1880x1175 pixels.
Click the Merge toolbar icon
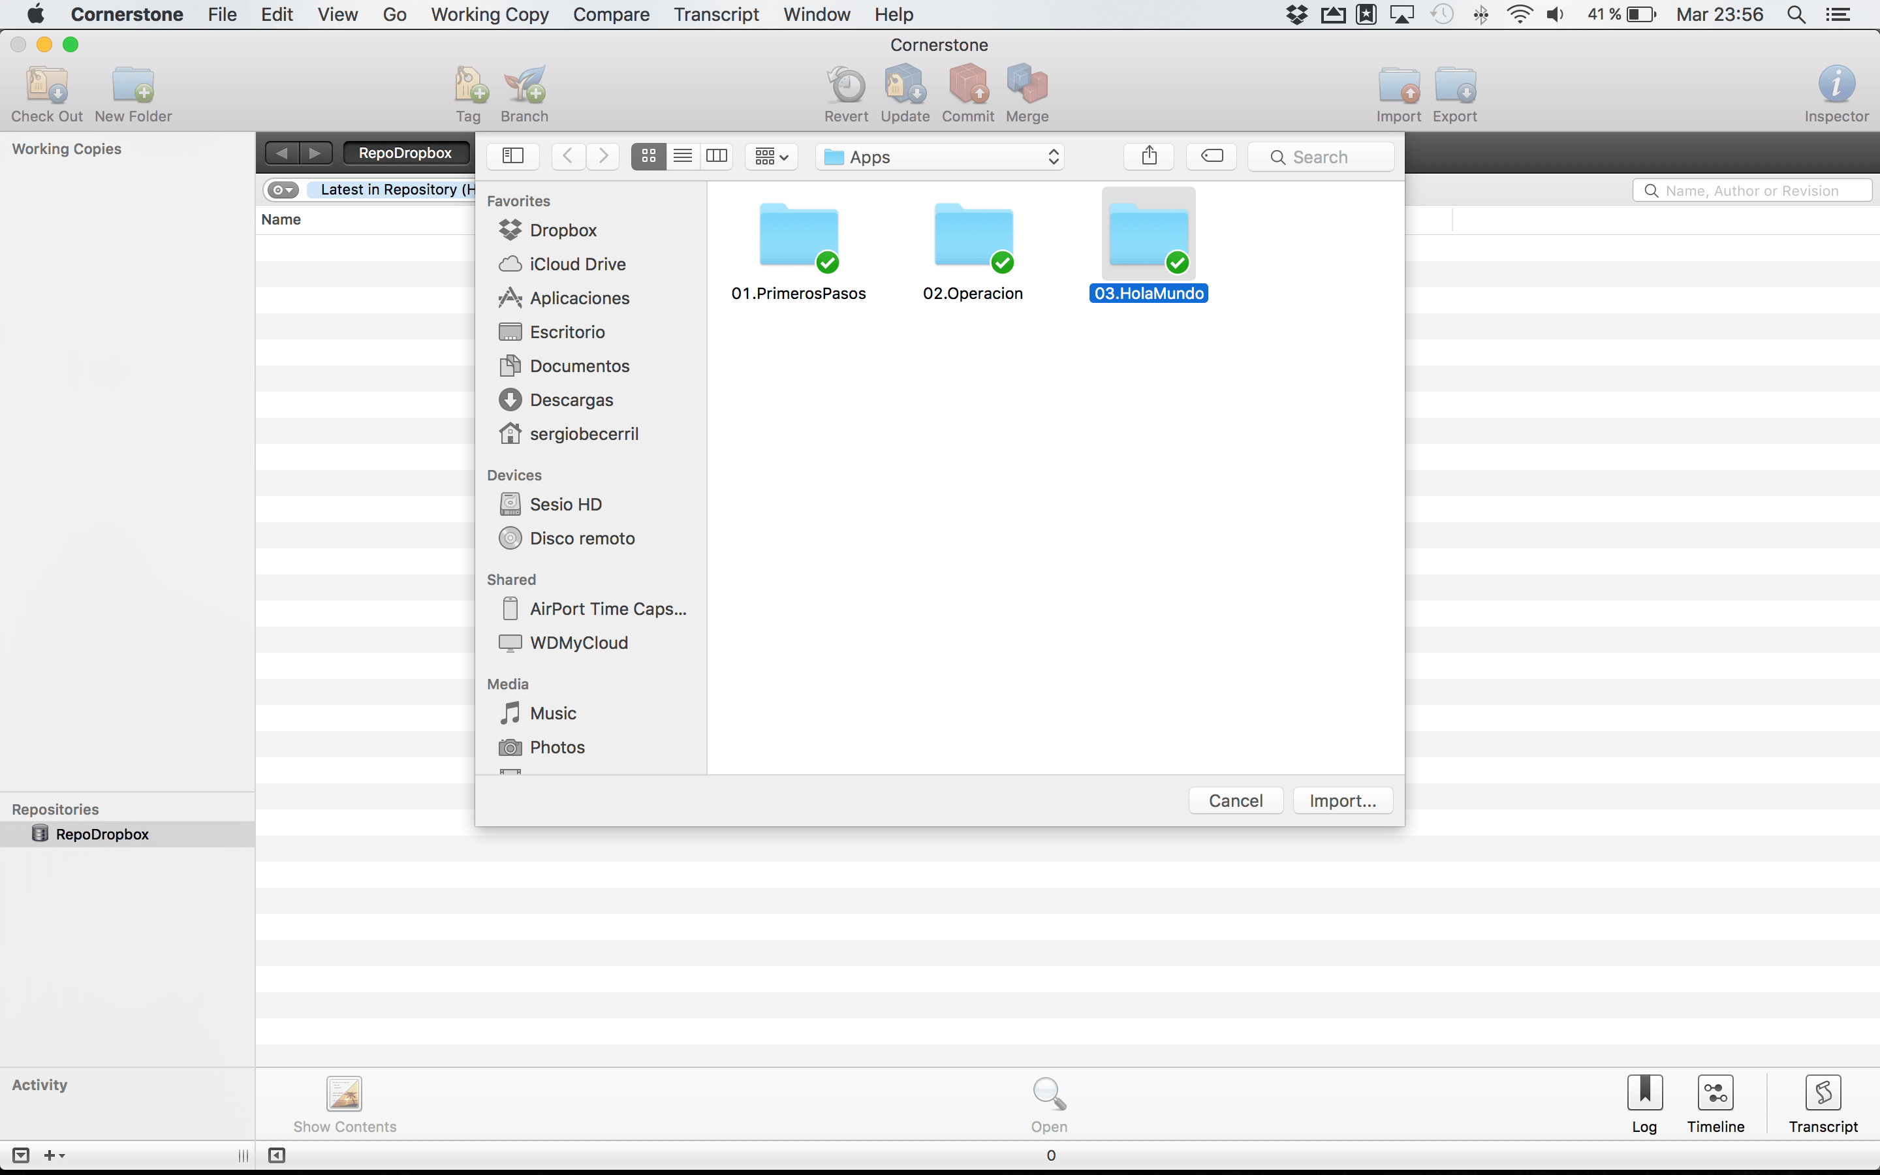coord(1027,84)
